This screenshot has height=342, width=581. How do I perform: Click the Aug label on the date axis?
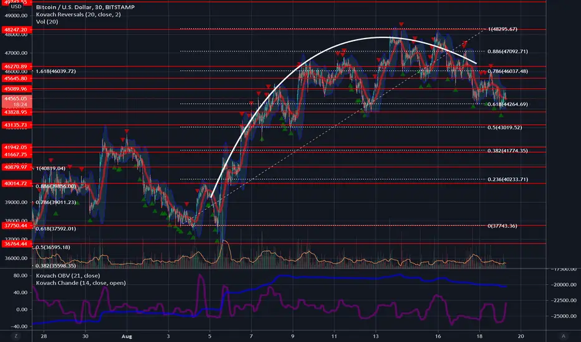127,336
